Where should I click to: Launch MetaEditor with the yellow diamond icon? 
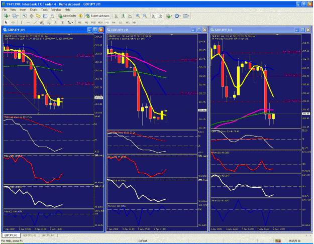81,16
